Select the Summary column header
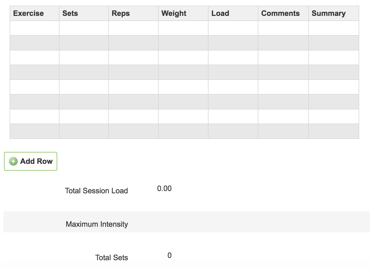The height and width of the screenshot is (267, 370). (x=334, y=13)
